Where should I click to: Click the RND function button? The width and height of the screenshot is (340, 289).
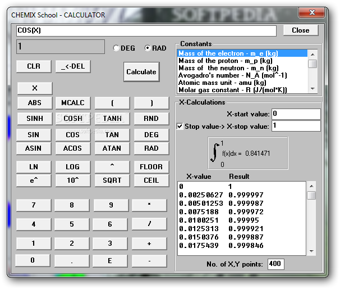151,119
